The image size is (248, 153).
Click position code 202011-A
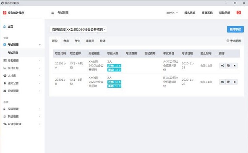[x=60, y=66]
